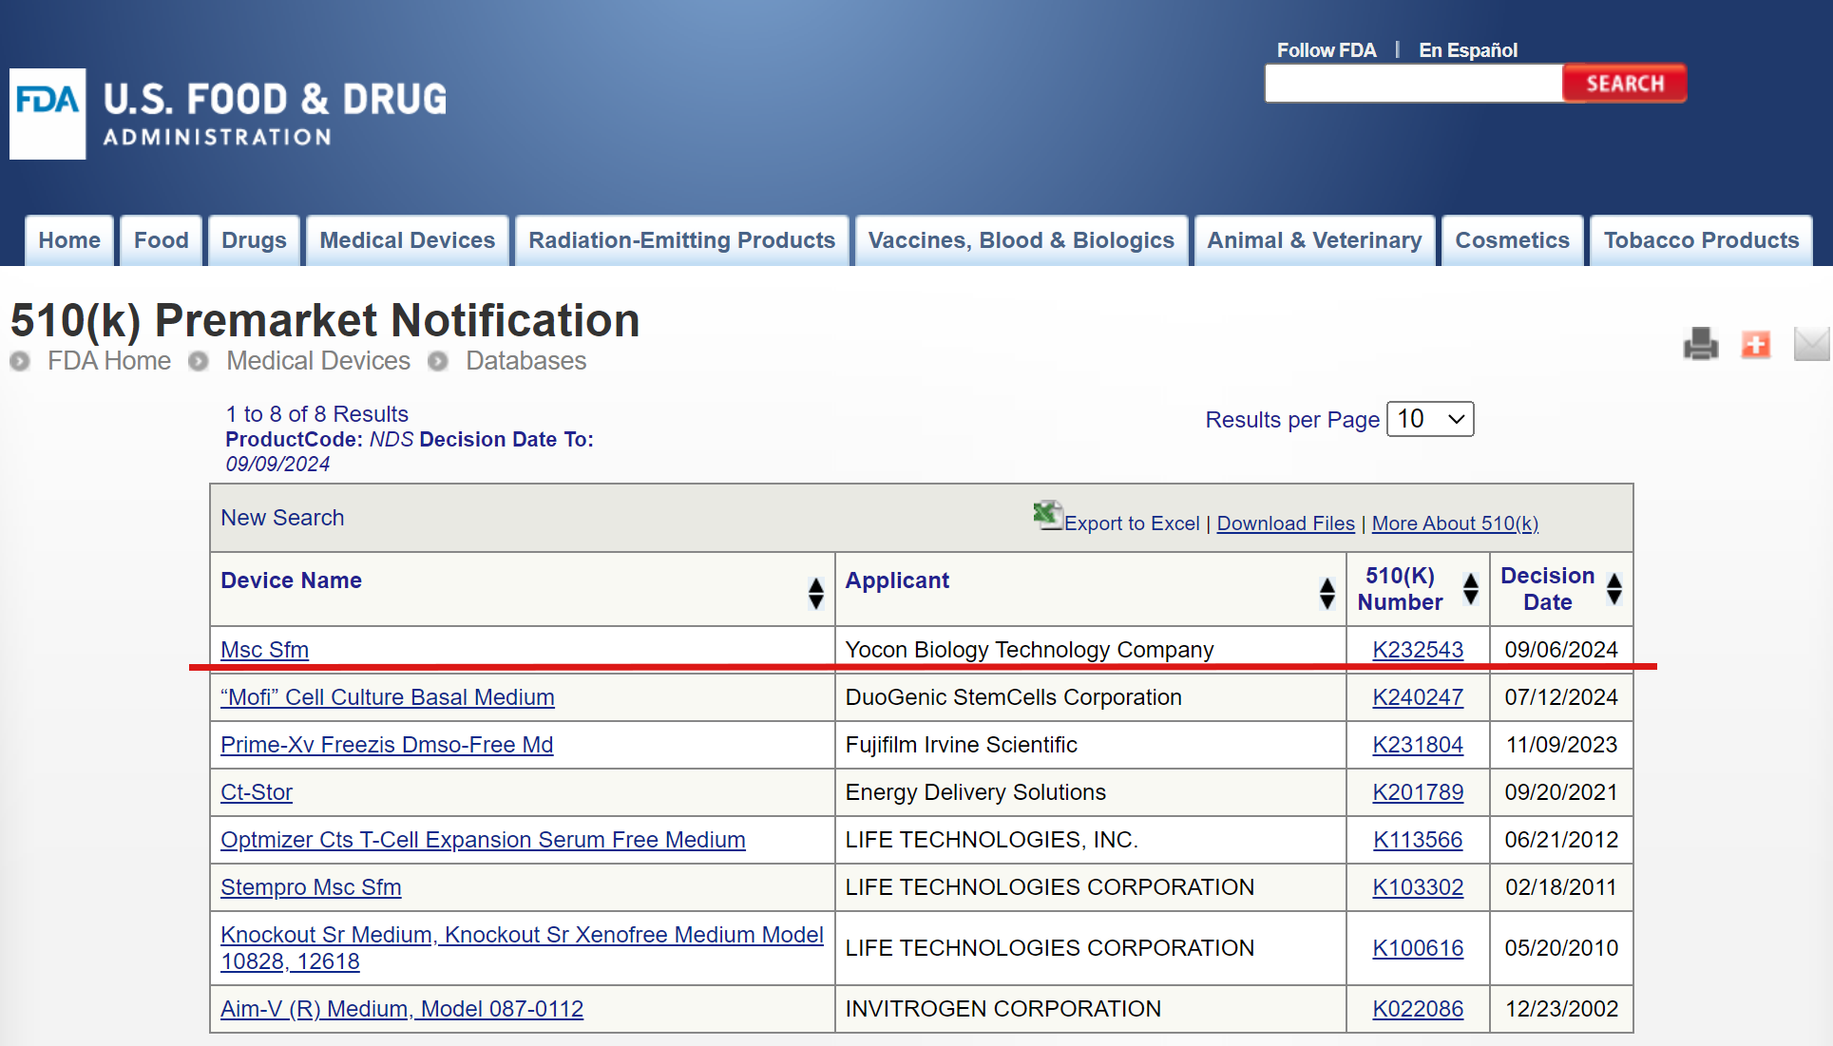Click Export to Excel link

(x=1132, y=523)
